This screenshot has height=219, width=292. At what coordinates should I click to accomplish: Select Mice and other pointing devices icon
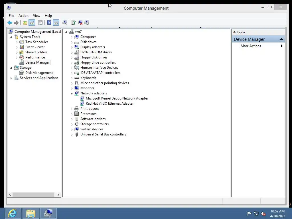click(76, 83)
